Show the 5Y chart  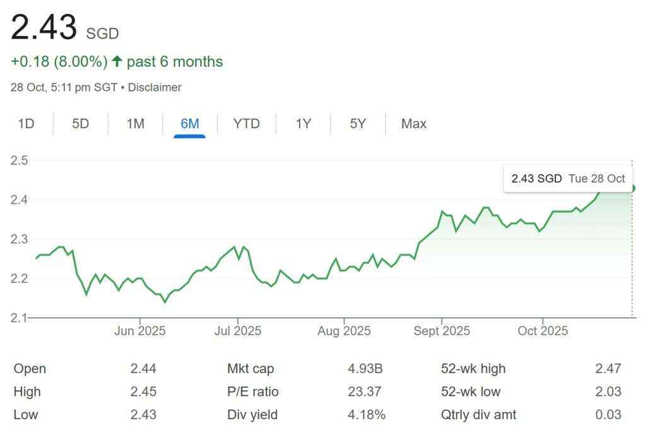(x=357, y=124)
